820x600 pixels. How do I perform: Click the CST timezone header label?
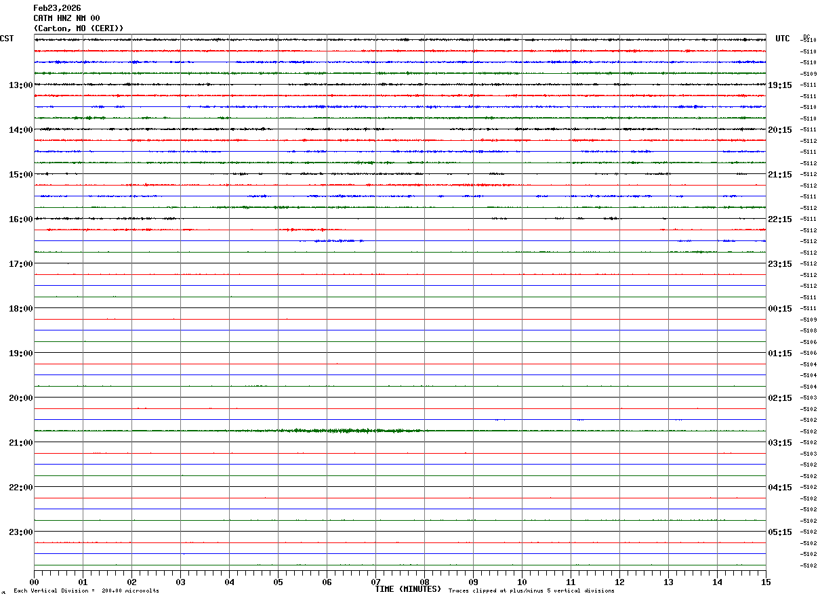pos(7,39)
